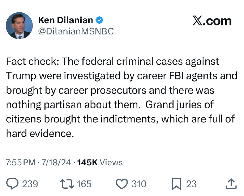Click the 23 bookmarks count

pos(191,184)
